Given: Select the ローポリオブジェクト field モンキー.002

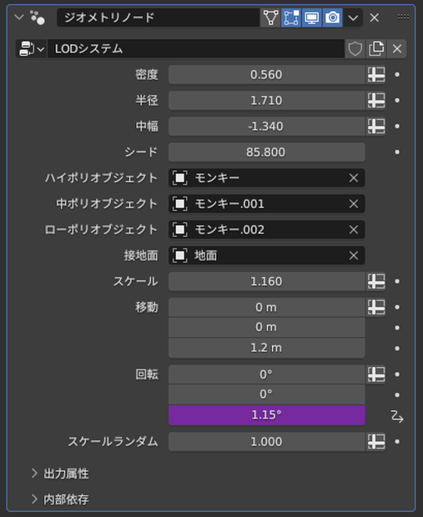Looking at the screenshot, I should point(267,229).
